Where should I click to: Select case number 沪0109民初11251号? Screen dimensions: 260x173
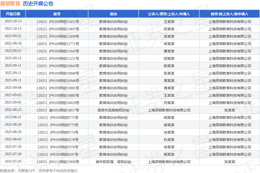[58, 59]
